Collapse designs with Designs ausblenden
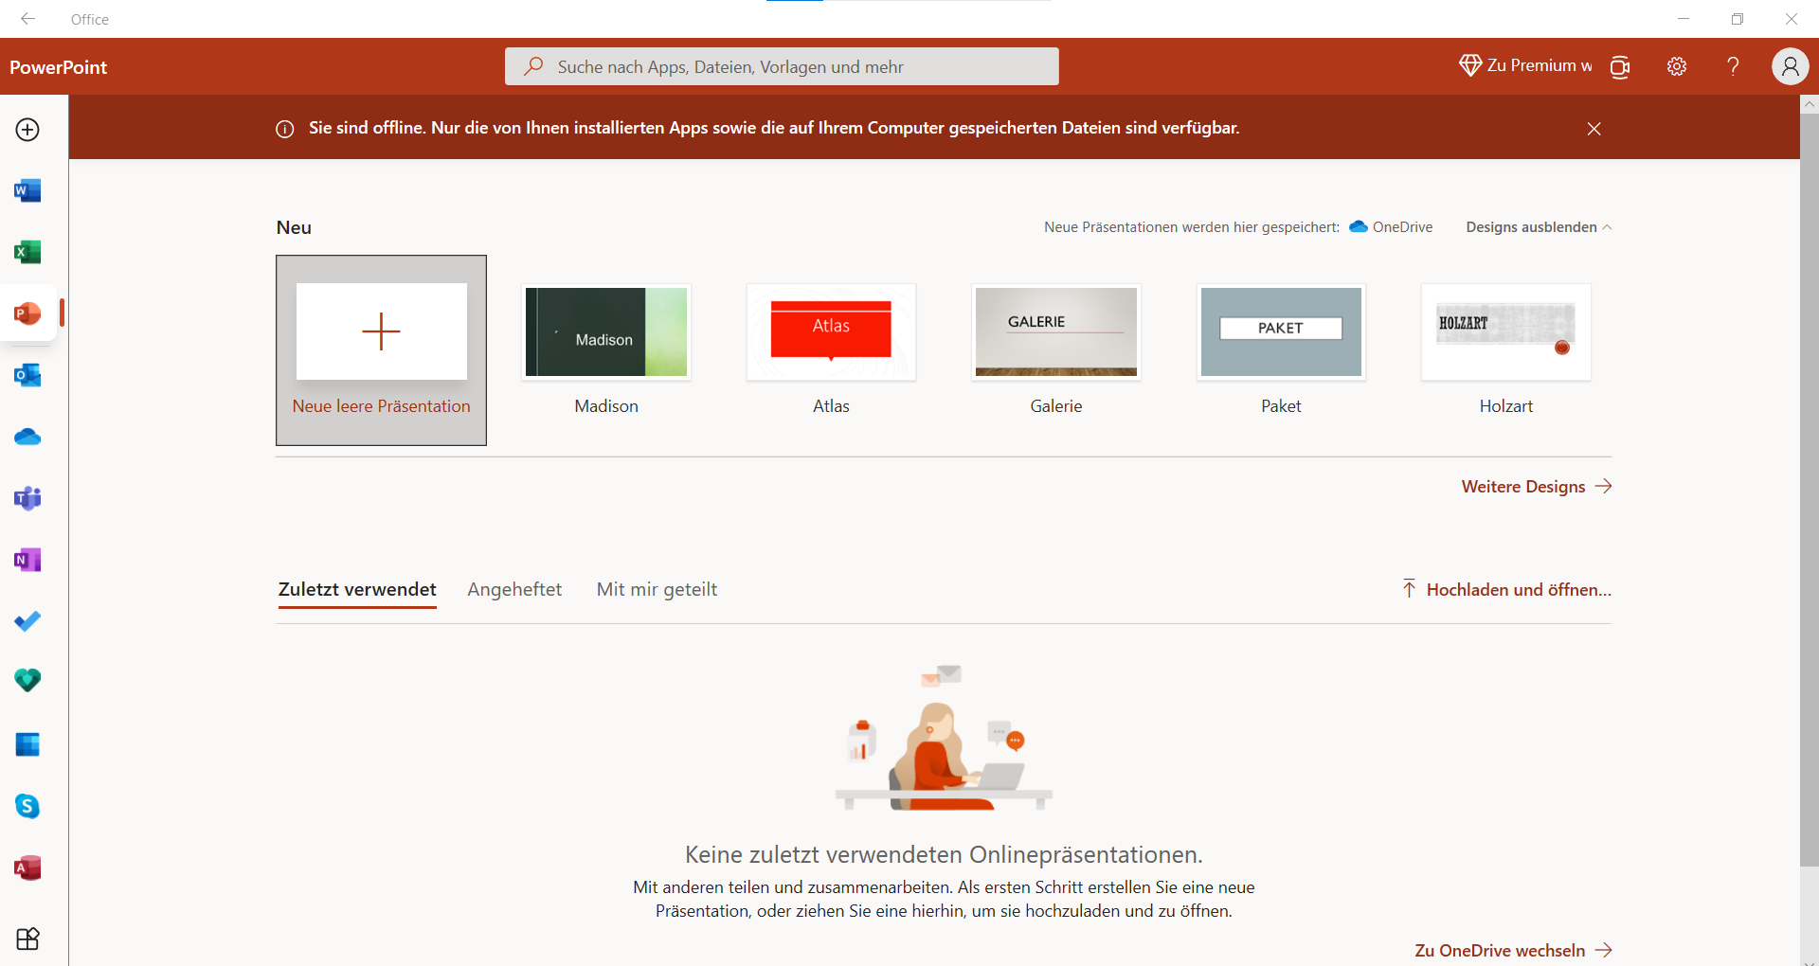Screen dimensions: 1819x966 1539,227
